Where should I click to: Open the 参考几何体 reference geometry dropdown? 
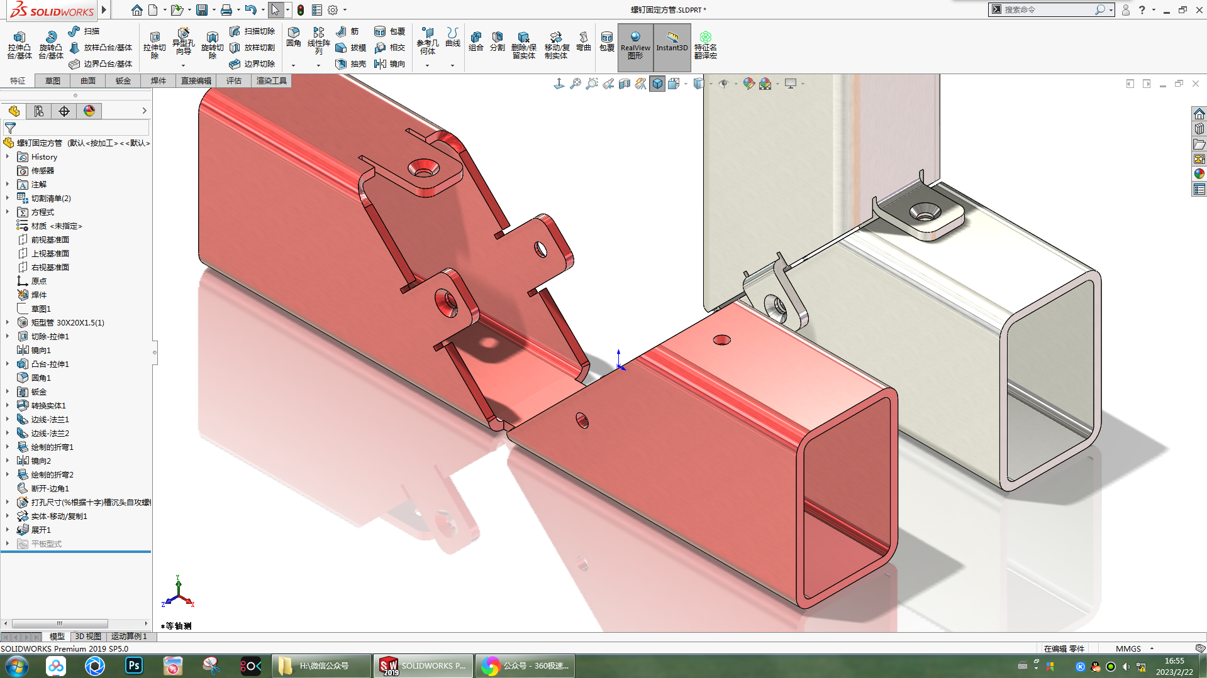tap(427, 65)
